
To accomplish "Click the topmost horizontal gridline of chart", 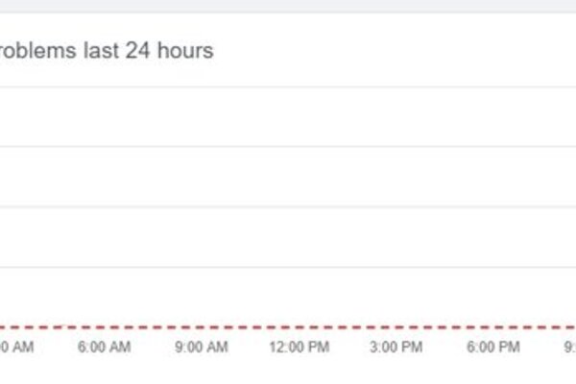I will coord(288,87).
